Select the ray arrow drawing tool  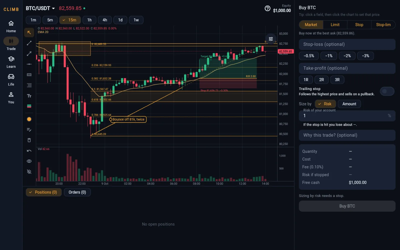click(29, 53)
